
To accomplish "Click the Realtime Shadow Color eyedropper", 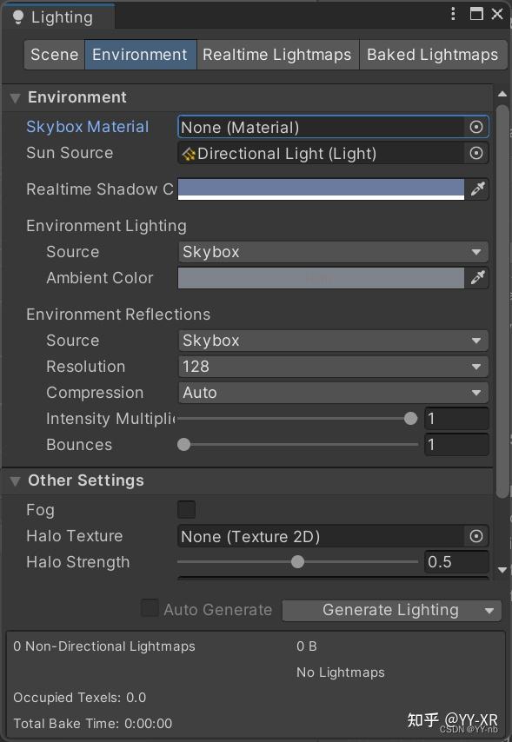I will (x=479, y=189).
